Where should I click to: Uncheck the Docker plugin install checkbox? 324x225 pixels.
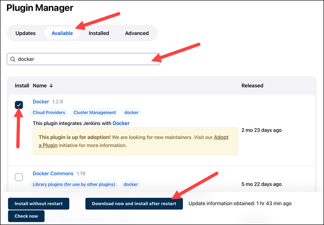click(19, 105)
